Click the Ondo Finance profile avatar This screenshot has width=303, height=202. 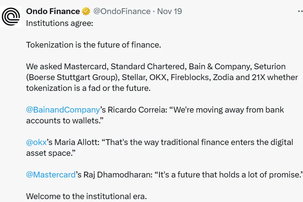point(11,16)
